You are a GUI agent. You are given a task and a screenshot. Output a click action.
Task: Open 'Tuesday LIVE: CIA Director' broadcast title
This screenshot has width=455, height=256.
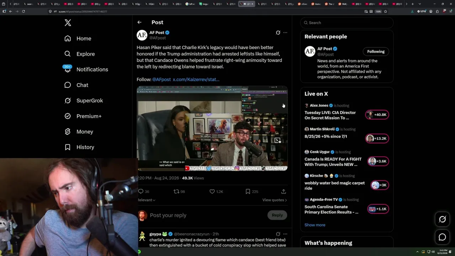(x=330, y=115)
